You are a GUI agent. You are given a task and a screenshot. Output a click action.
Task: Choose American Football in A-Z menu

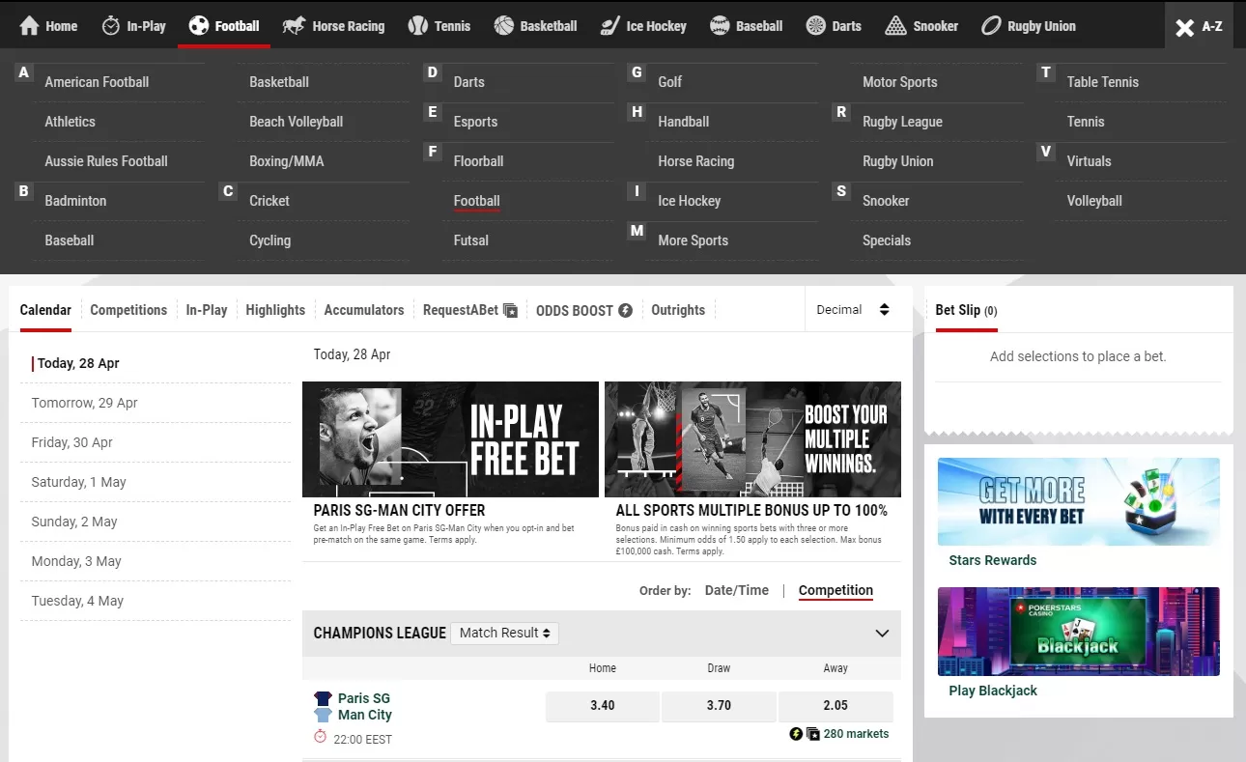click(x=97, y=82)
